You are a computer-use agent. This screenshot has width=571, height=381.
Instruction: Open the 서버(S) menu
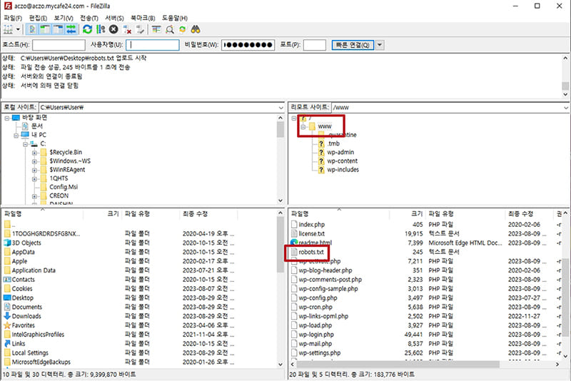114,18
